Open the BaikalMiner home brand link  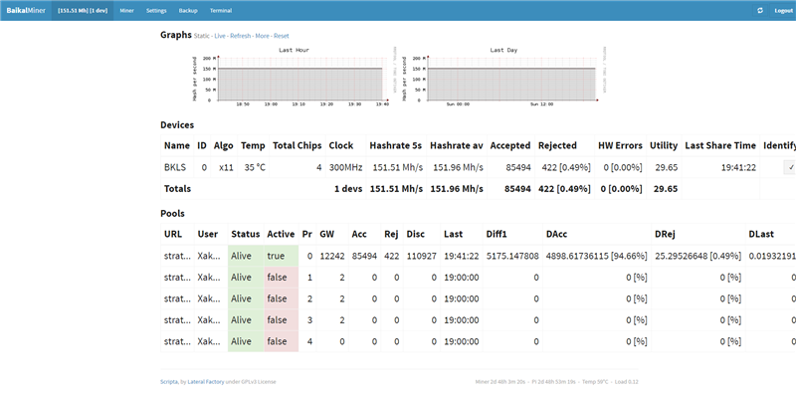coord(26,11)
